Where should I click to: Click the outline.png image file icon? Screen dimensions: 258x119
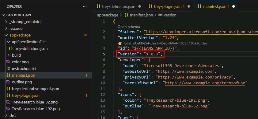(8, 82)
